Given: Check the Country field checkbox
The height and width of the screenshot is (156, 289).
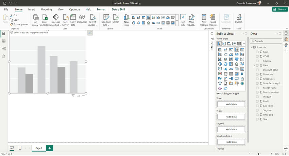Looking at the screenshot, I should (x=257, y=61).
